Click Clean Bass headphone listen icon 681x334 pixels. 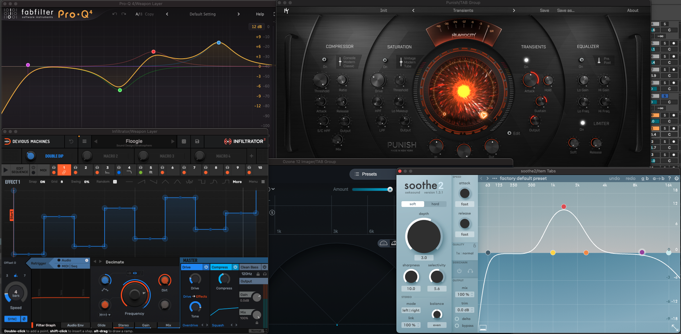click(265, 274)
